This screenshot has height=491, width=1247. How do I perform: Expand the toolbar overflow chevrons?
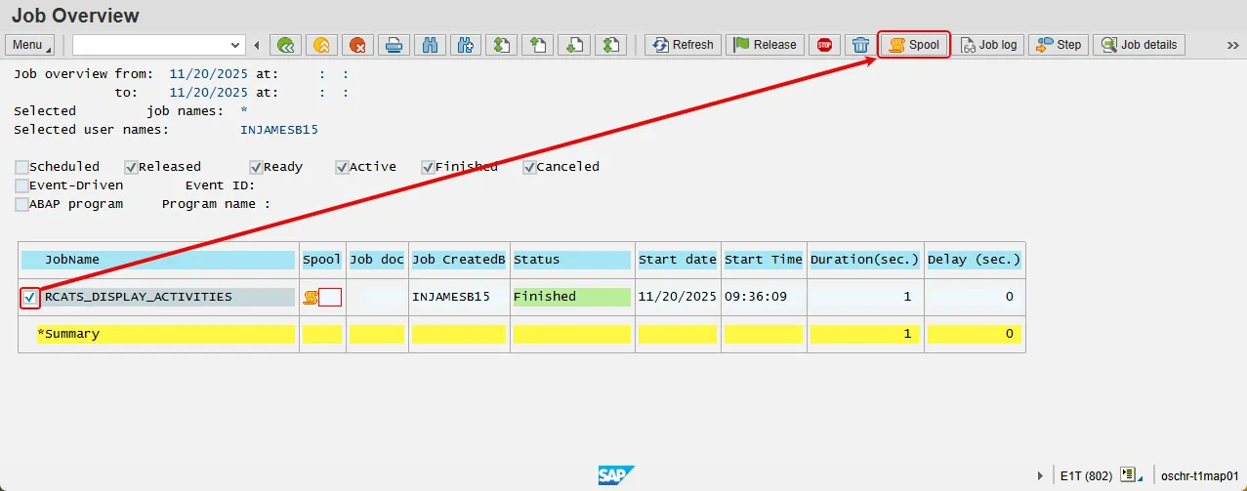coord(1232,45)
